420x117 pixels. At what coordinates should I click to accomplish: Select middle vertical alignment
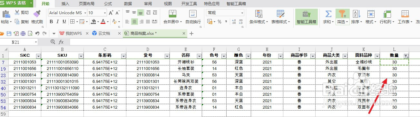[x=134, y=13]
